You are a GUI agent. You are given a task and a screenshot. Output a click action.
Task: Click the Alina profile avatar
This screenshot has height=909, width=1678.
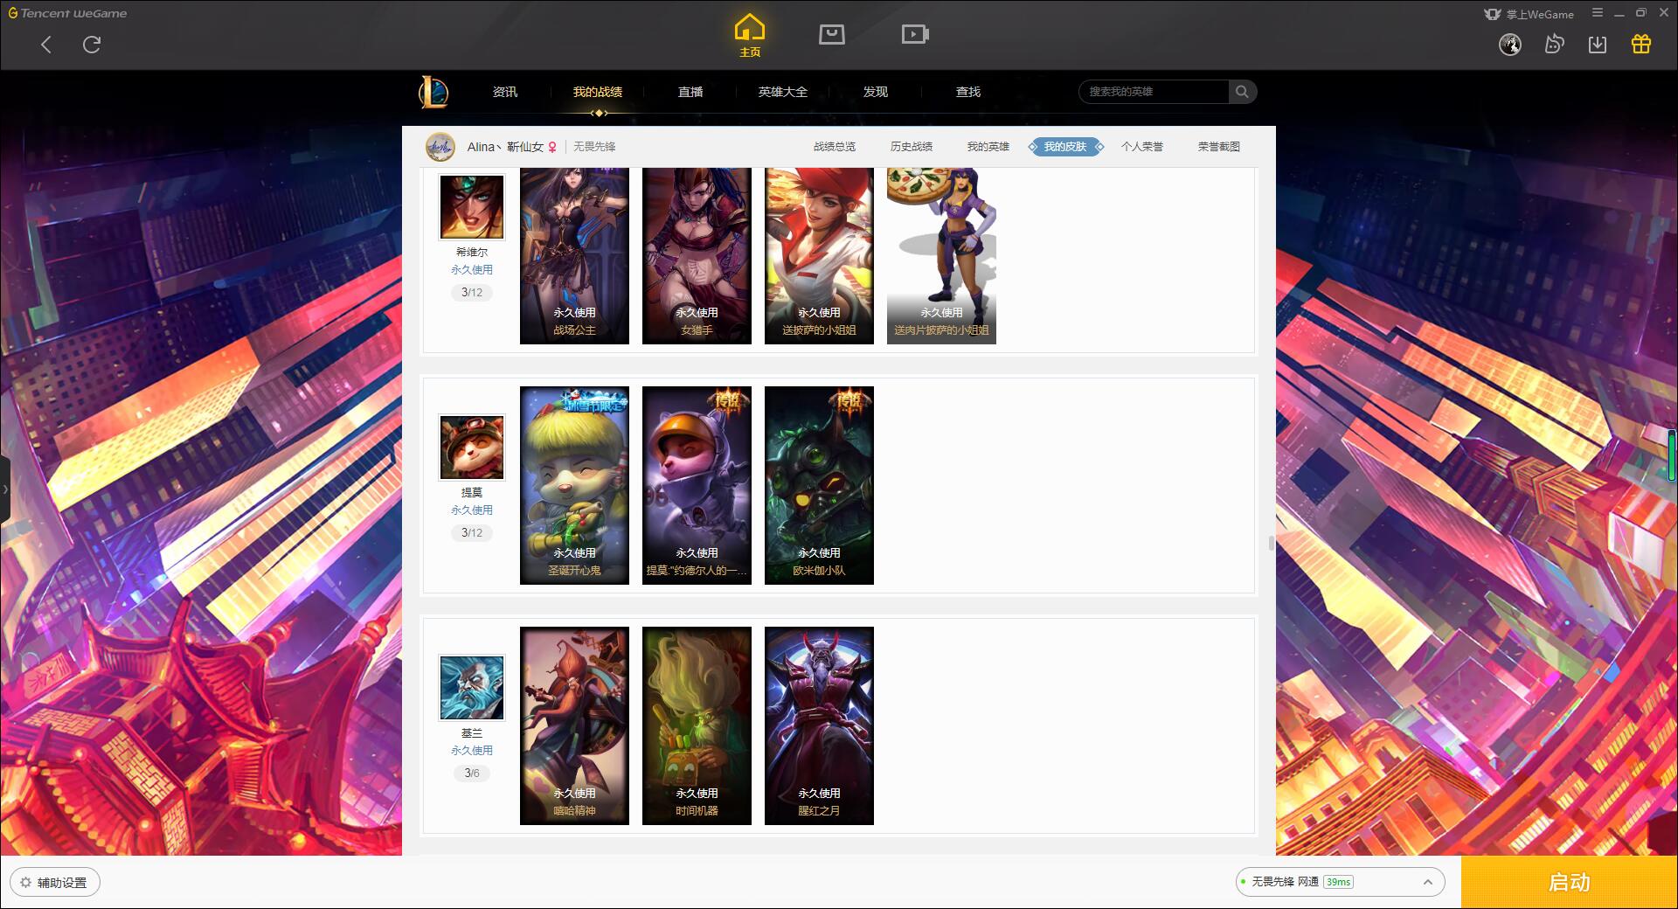[x=440, y=147]
